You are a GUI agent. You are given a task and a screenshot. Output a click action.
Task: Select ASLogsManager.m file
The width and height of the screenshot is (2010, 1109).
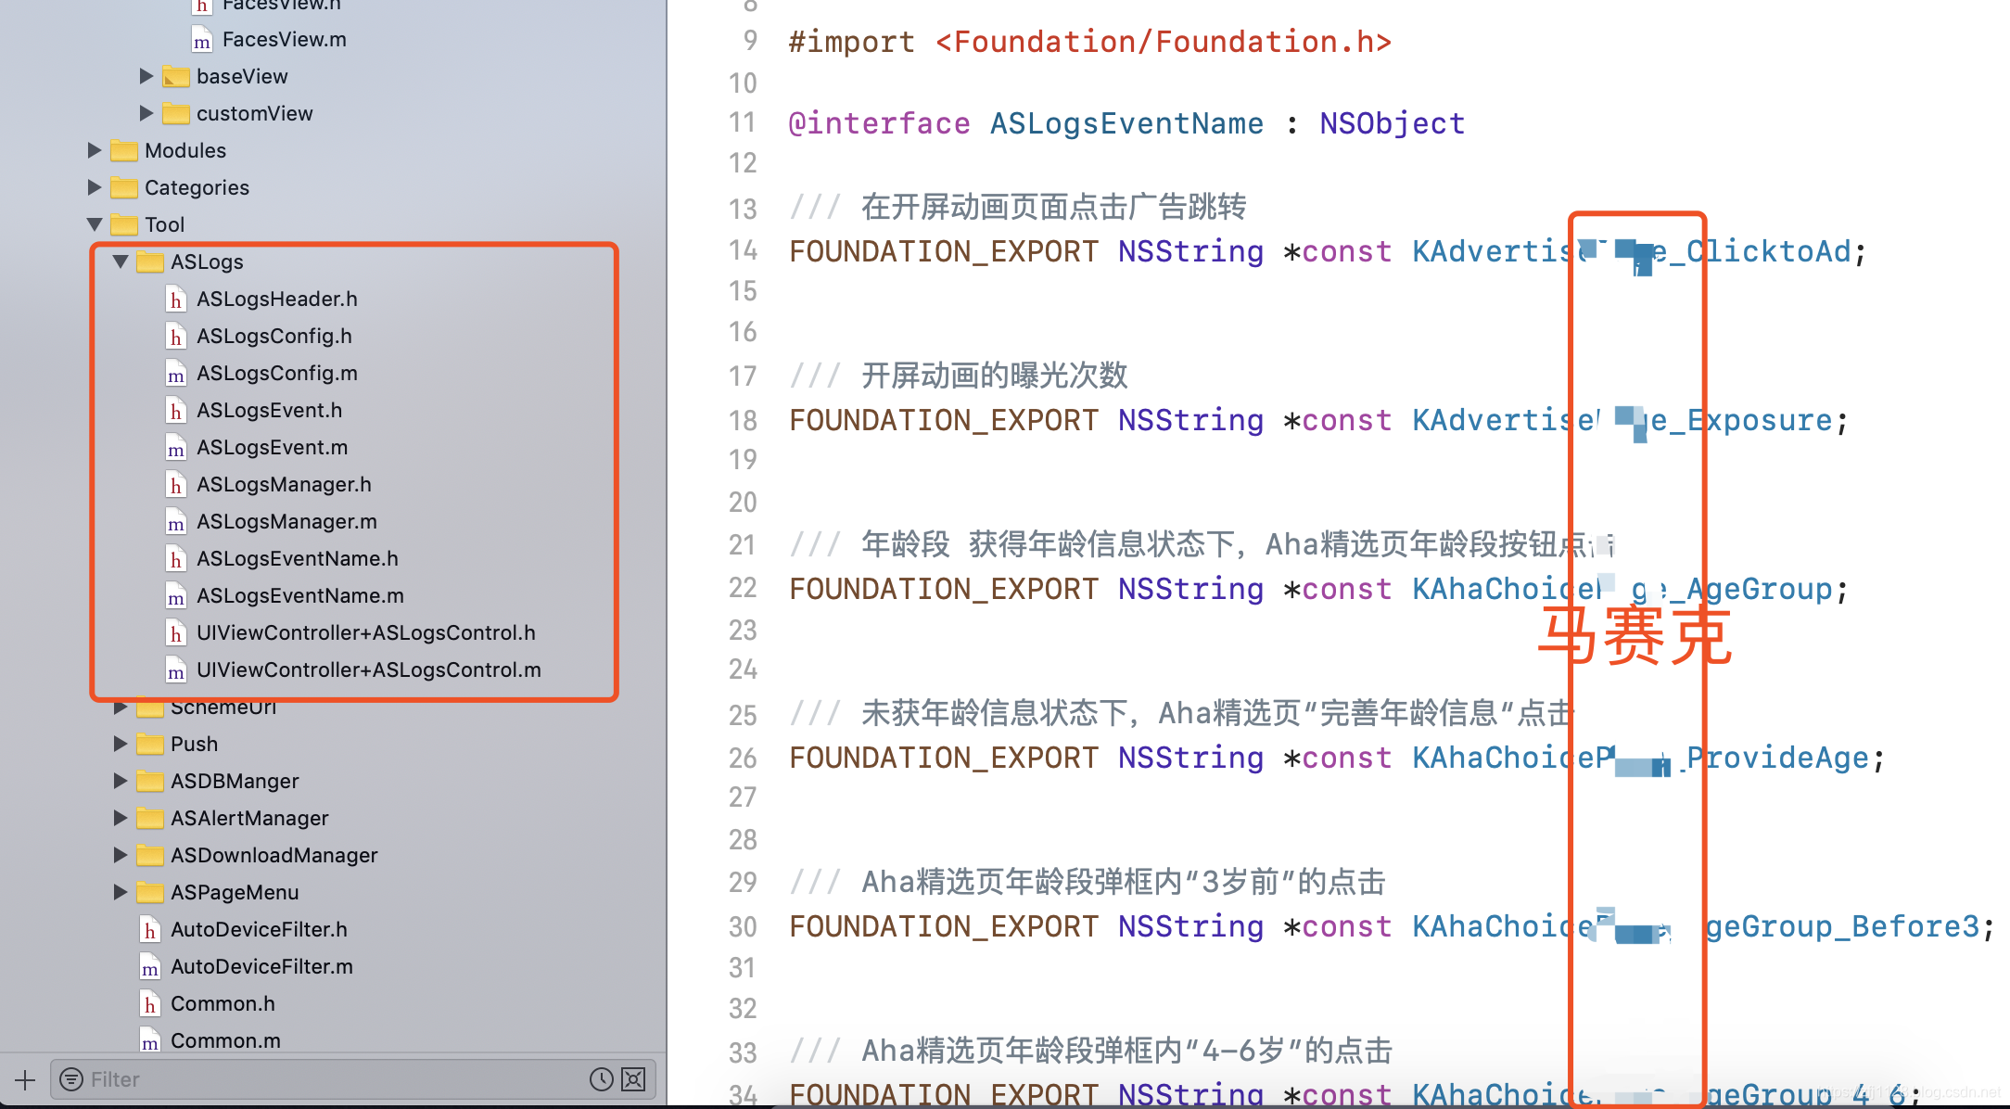[x=286, y=521]
